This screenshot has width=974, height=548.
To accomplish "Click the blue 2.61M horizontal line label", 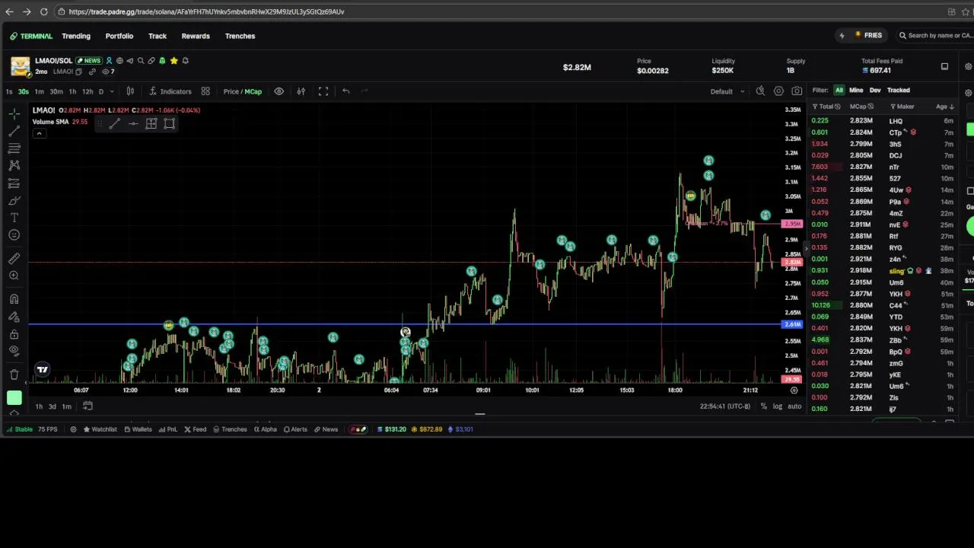I will coord(792,325).
